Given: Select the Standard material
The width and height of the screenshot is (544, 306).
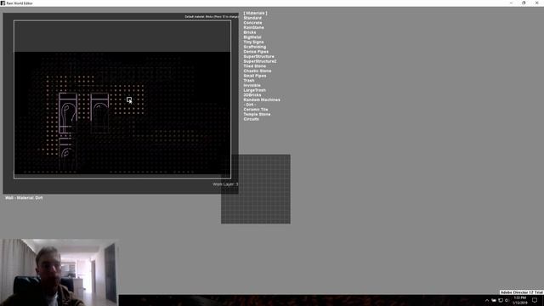Looking at the screenshot, I should (x=252, y=18).
